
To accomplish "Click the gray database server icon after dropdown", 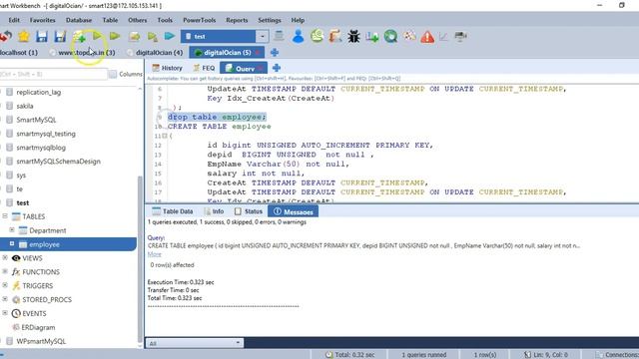I will coord(279,36).
